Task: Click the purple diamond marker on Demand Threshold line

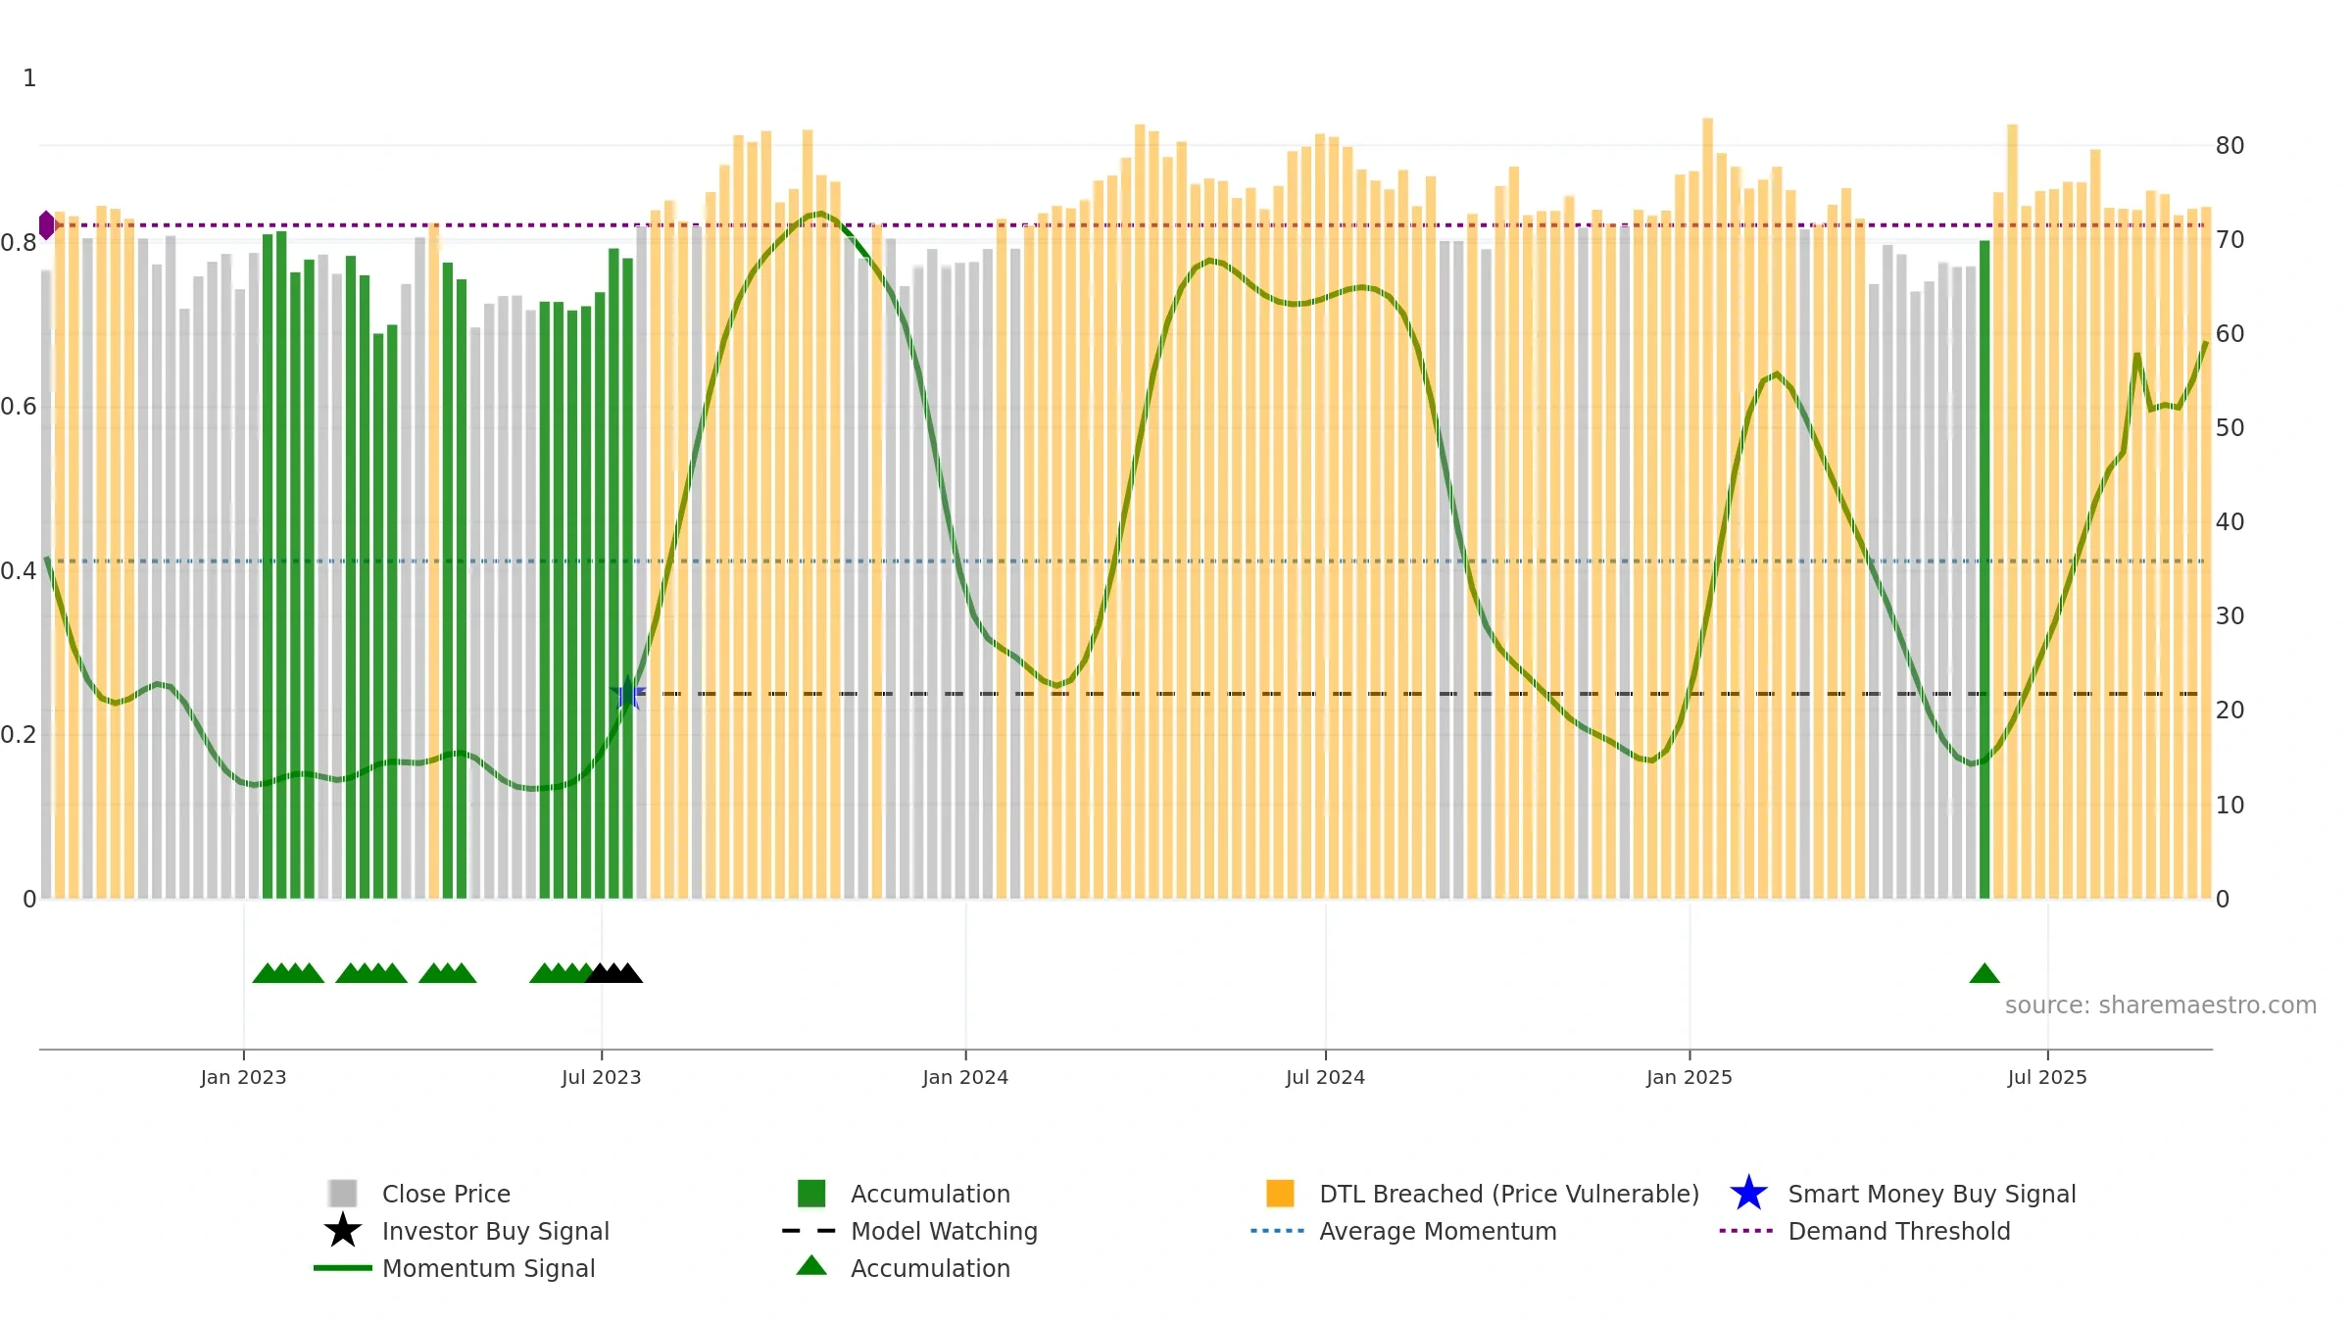Action: pyautogui.click(x=46, y=225)
